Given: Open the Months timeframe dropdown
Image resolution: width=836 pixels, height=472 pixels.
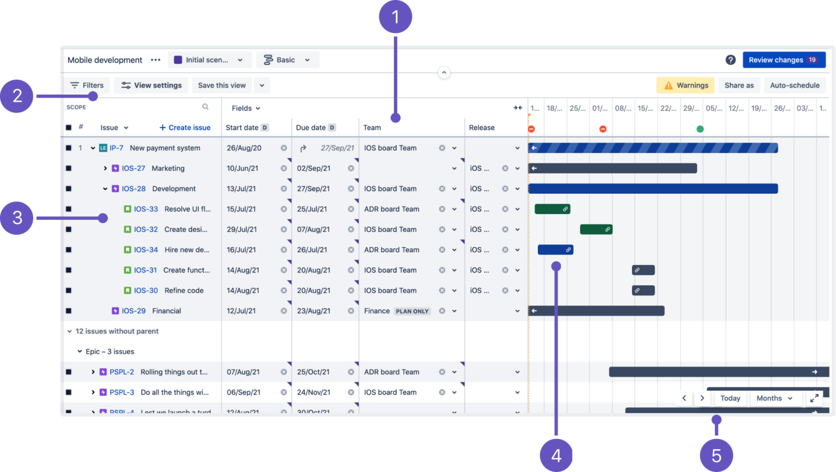Looking at the screenshot, I should [x=775, y=398].
